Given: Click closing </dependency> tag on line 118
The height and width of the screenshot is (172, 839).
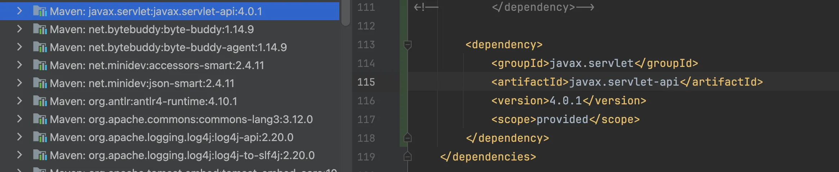Looking at the screenshot, I should (507, 138).
